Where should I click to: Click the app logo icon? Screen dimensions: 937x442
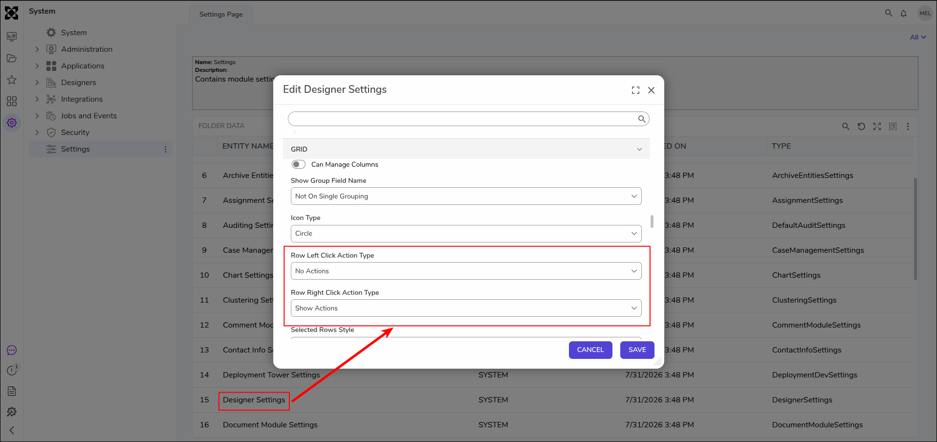click(12, 13)
